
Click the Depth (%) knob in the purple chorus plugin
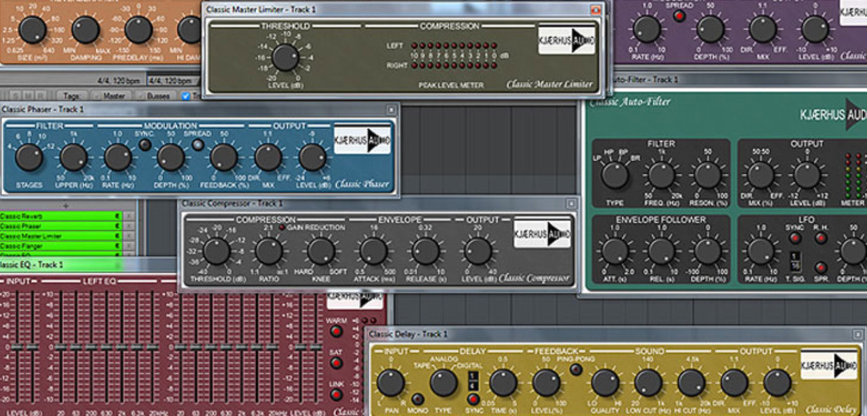point(711,29)
